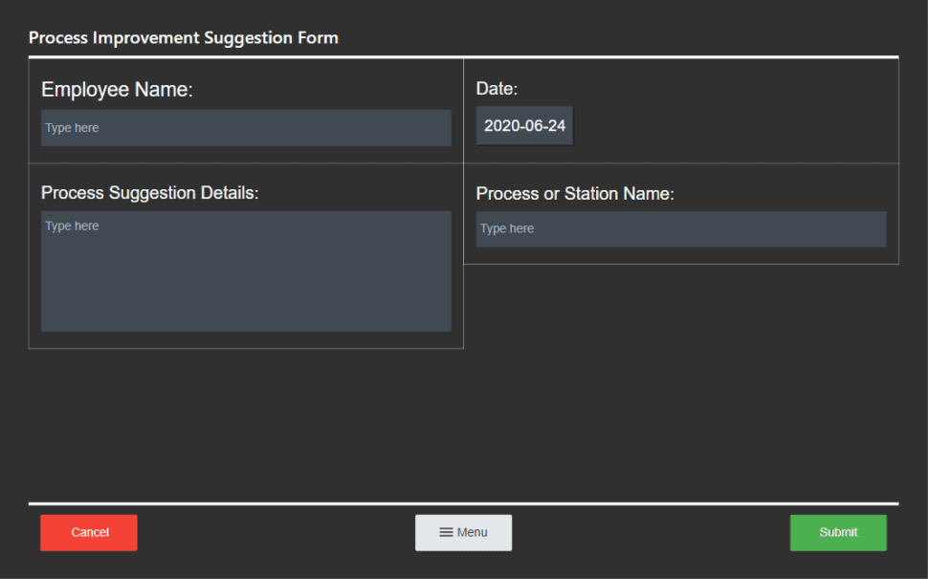928x579 pixels.
Task: Cancel the suggestion form
Action: (x=89, y=533)
